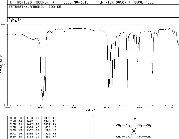Screen dimensions: 179x139
Task: Select peak value 480 in the peak table
Action: [48, 136]
